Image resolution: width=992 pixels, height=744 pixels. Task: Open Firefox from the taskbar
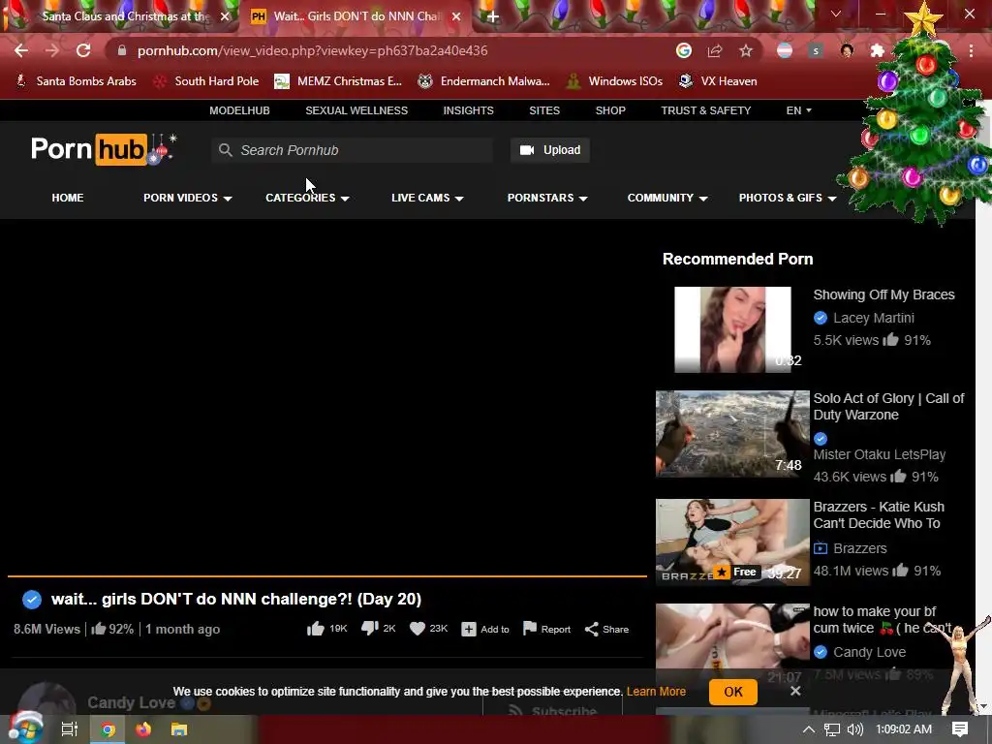[143, 729]
